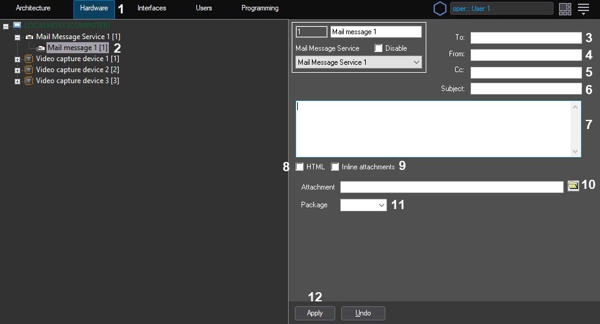Click the Cc input field
This screenshot has height=324, width=600.
[x=526, y=72]
